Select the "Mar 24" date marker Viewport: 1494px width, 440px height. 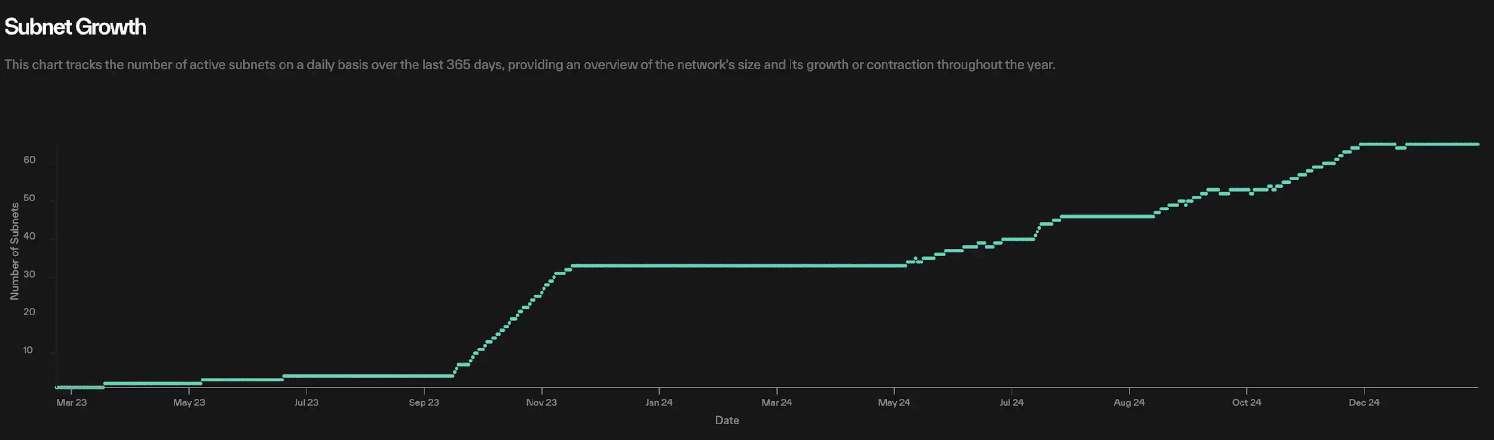pos(776,402)
